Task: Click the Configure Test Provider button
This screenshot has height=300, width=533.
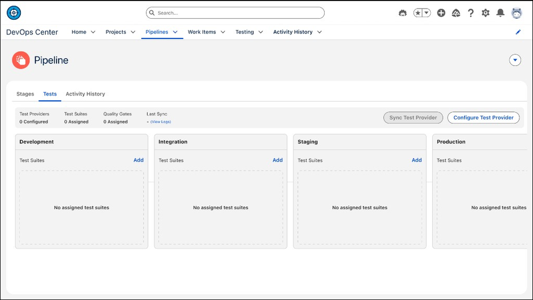Action: (483, 118)
